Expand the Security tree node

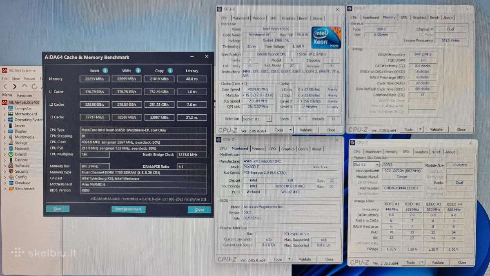coord(4,171)
